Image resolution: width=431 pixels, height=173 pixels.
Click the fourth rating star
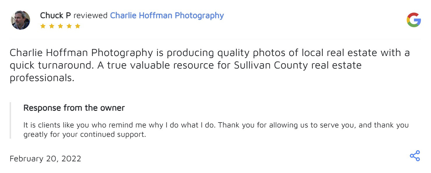pos(69,26)
